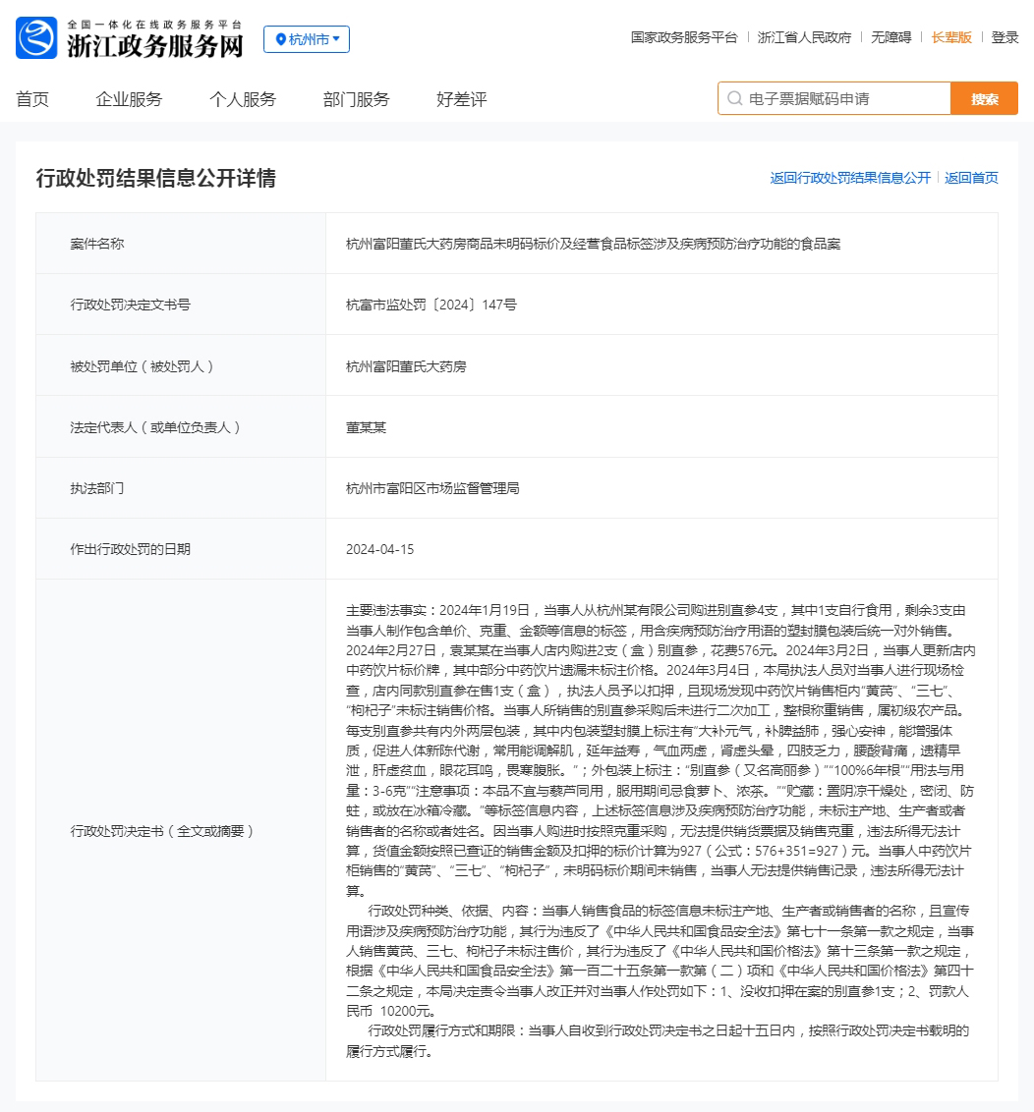Click the 返回首页 link
The image size is (1034, 1112).
coord(971,178)
